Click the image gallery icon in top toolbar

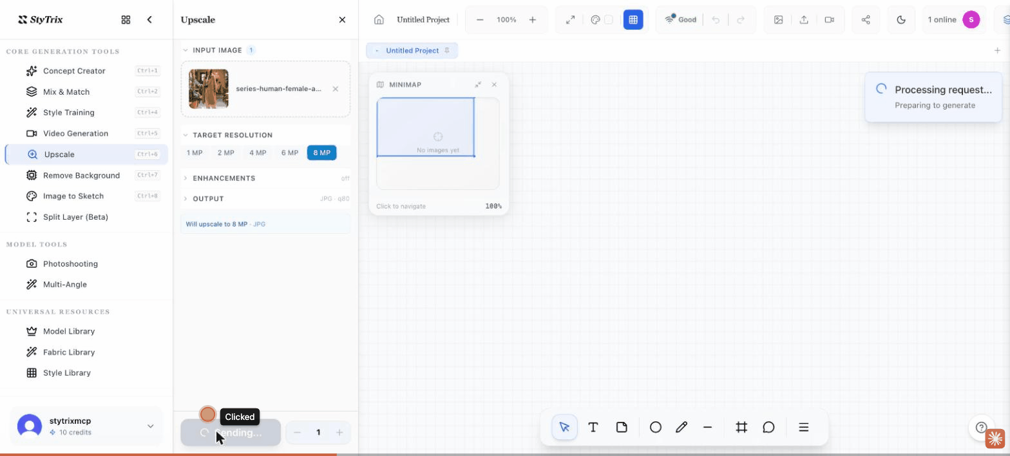click(x=779, y=20)
